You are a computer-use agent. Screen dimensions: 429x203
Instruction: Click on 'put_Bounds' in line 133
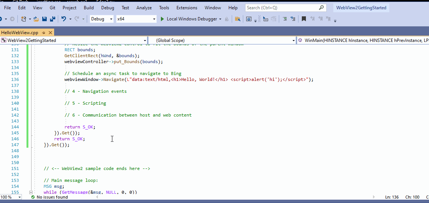[127, 62]
